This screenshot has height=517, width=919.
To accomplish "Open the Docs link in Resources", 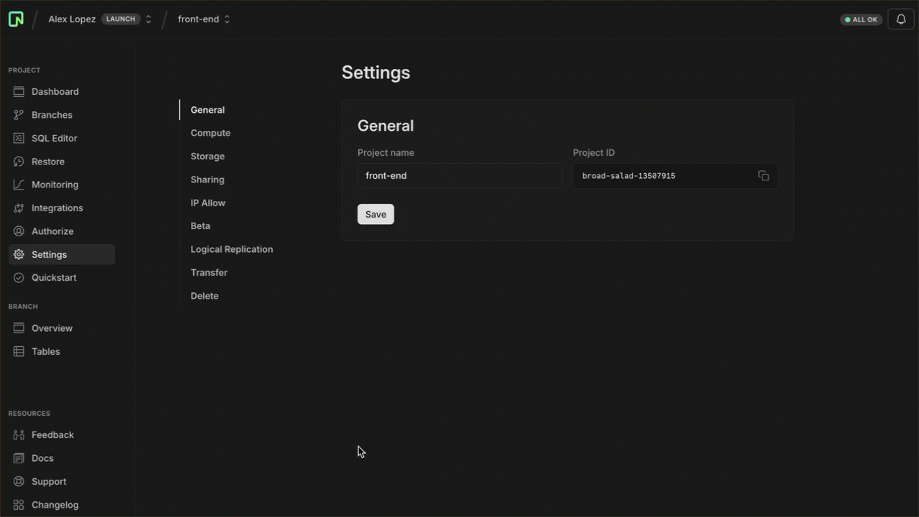I will tap(42, 458).
